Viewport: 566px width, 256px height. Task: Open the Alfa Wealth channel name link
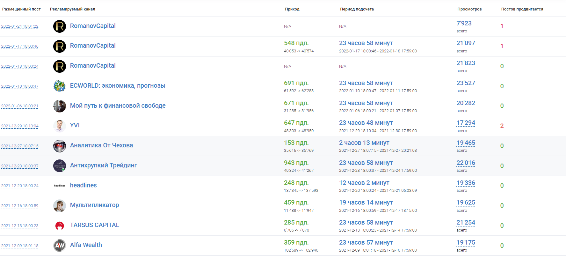tap(86, 245)
